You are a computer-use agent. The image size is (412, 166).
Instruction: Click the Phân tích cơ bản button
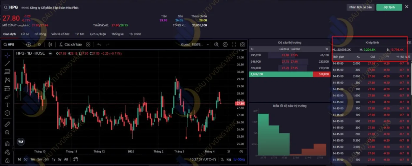pos(360,7)
